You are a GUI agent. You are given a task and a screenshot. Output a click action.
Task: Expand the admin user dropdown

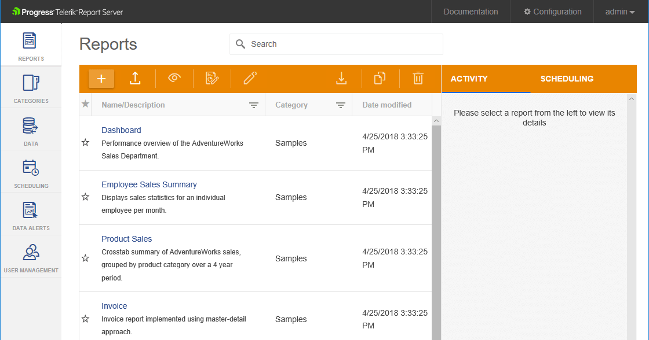tap(620, 12)
